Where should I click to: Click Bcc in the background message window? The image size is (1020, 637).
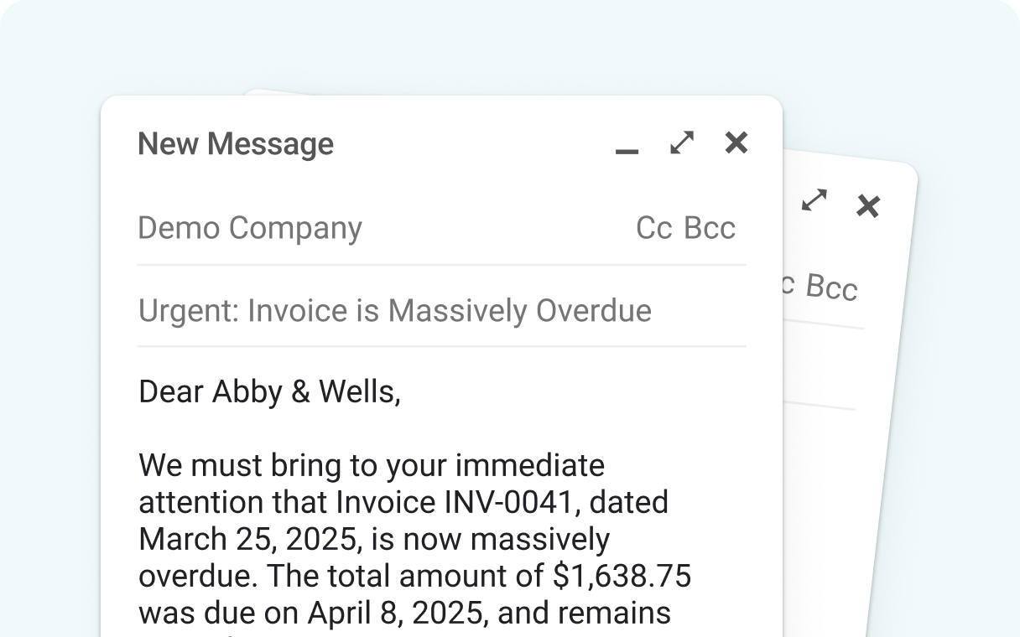(x=831, y=287)
